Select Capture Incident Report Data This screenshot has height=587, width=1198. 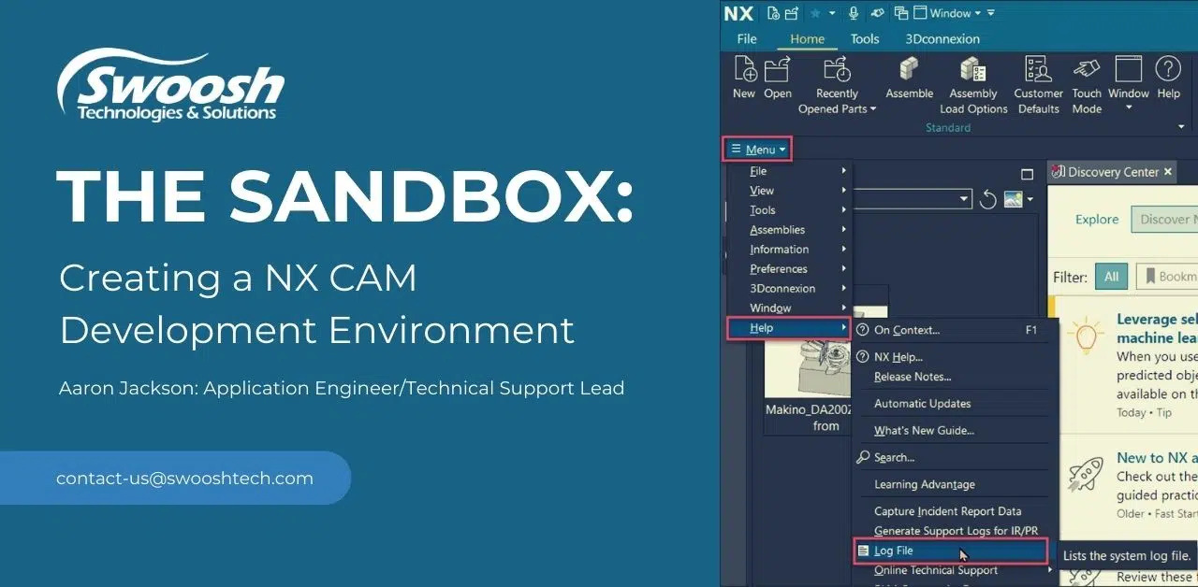[x=955, y=511]
